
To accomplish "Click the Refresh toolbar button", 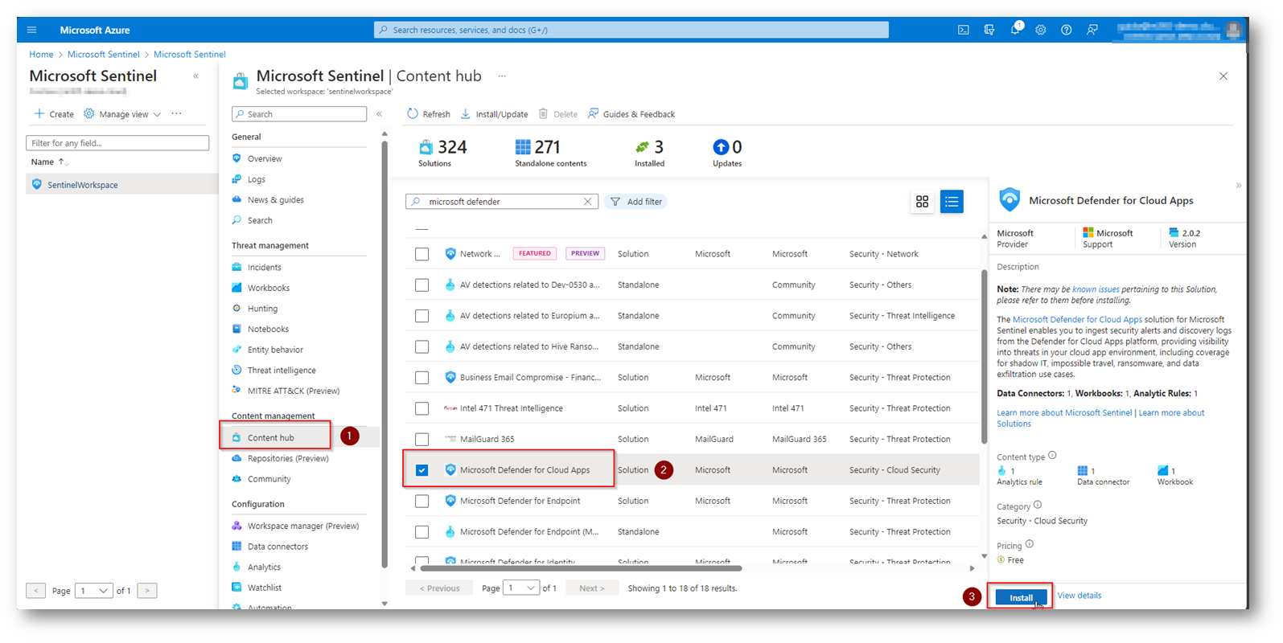I will coord(429,114).
